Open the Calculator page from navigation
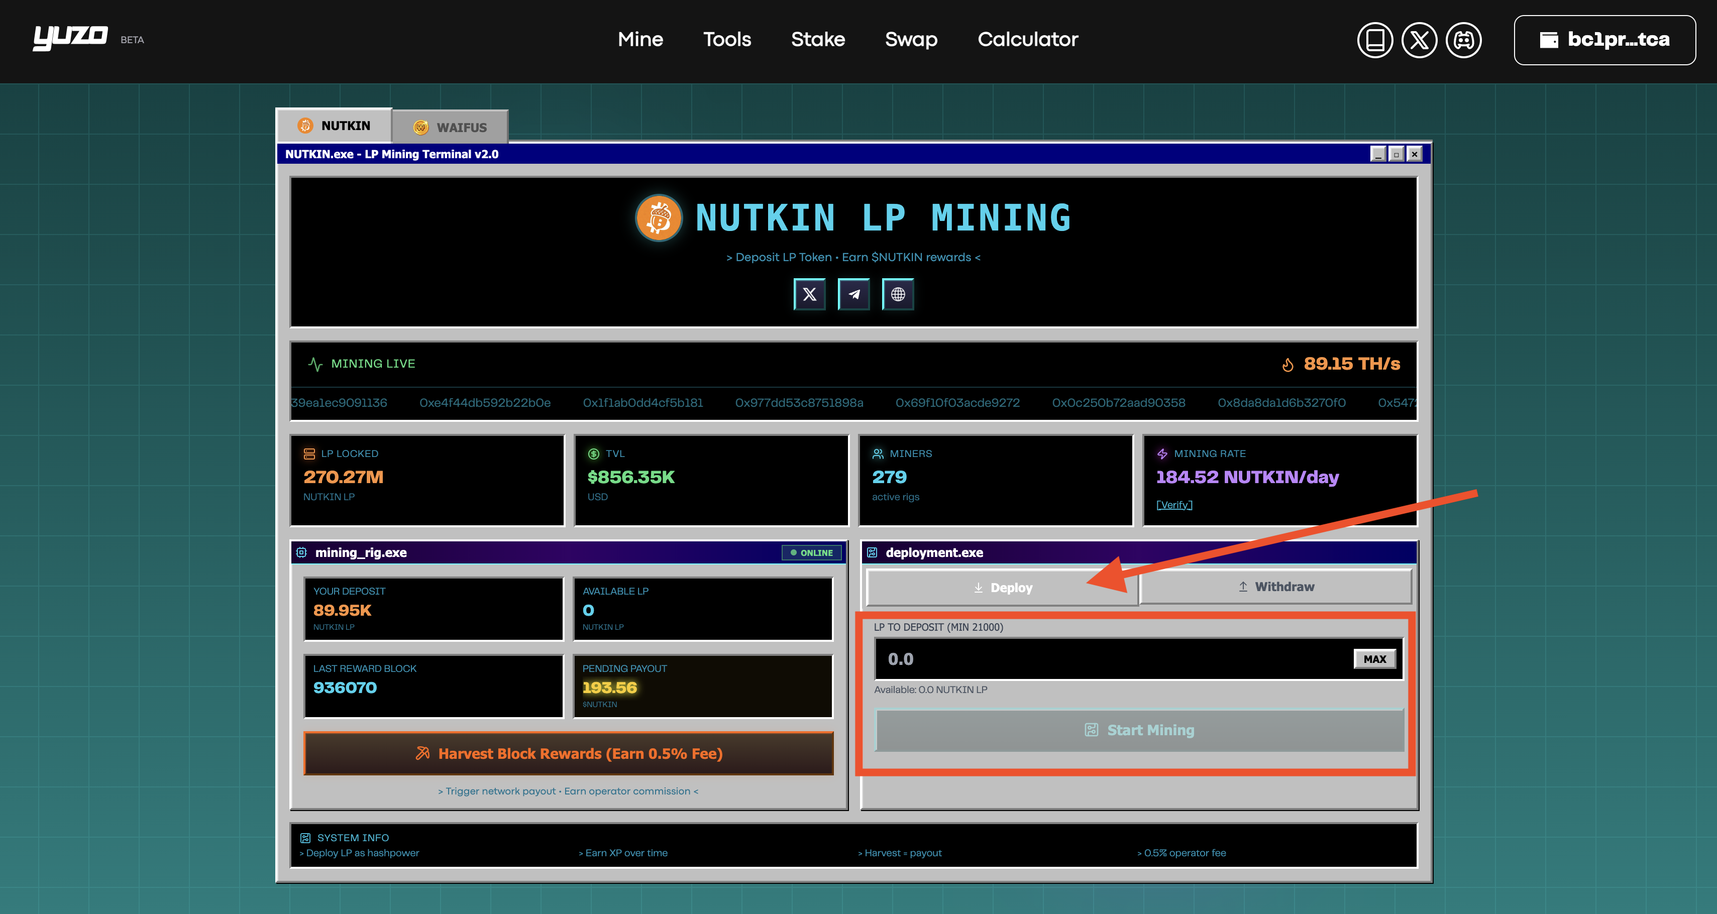Image resolution: width=1717 pixels, height=914 pixels. (1027, 39)
